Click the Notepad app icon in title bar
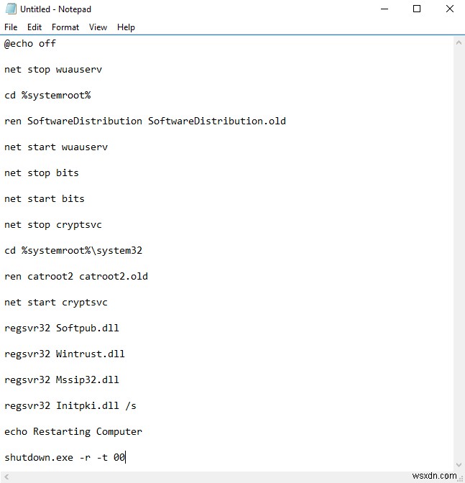The width and height of the screenshot is (465, 483). [x=9, y=9]
